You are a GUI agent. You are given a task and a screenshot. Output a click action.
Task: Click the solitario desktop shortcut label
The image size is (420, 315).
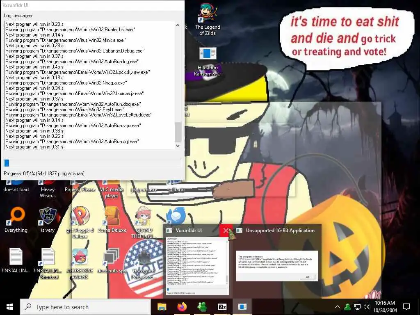tap(176, 189)
